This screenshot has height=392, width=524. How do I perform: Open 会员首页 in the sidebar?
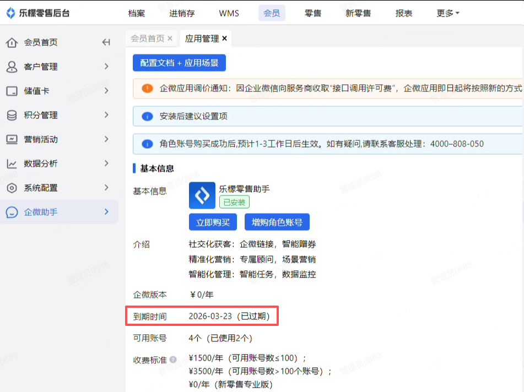coord(41,42)
